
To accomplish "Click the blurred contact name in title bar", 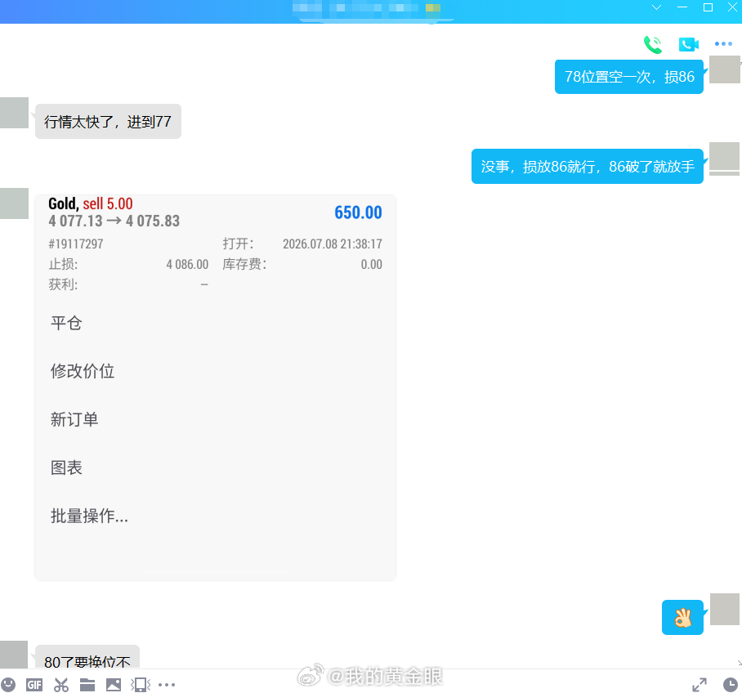I will pos(367,7).
